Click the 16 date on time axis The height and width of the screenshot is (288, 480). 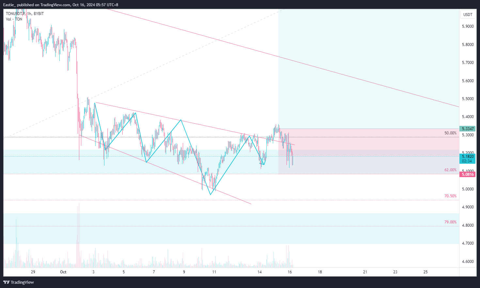(x=290, y=272)
